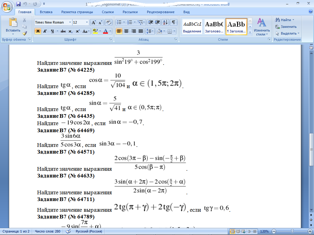Center text alignment
This screenshot has width=314, height=235.
click(126, 31)
